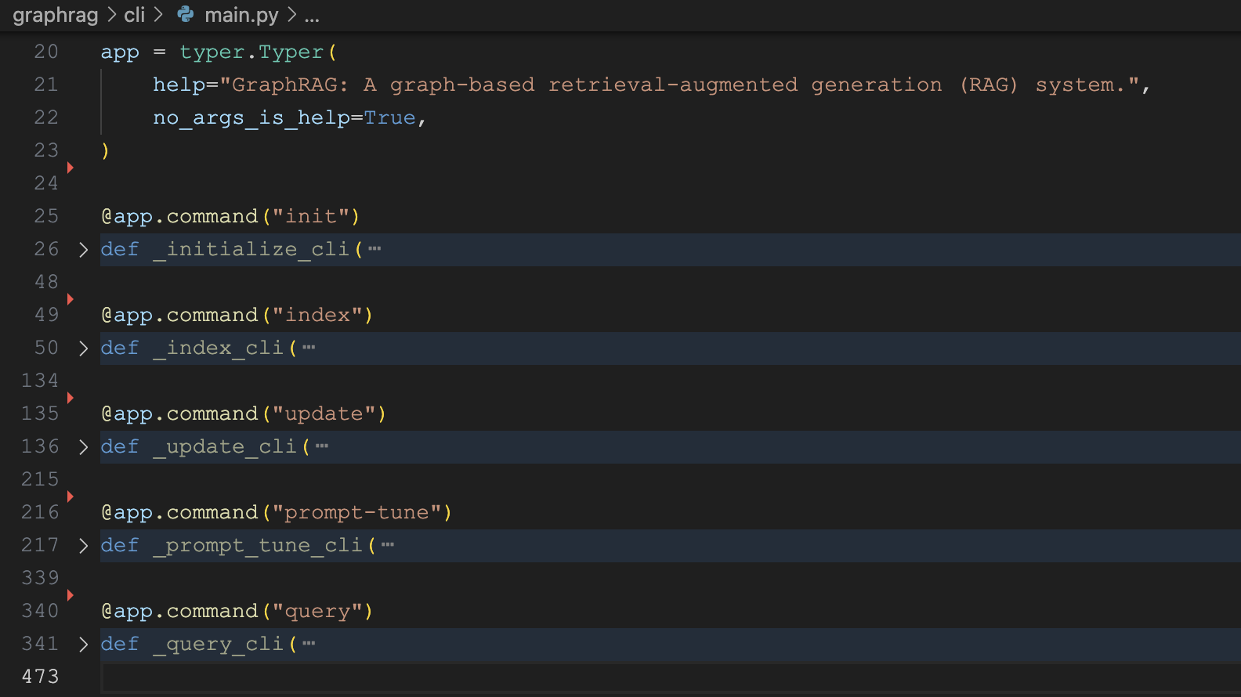Select main.py in the breadcrumb
Image resolution: width=1241 pixels, height=697 pixels.
pyautogui.click(x=241, y=15)
